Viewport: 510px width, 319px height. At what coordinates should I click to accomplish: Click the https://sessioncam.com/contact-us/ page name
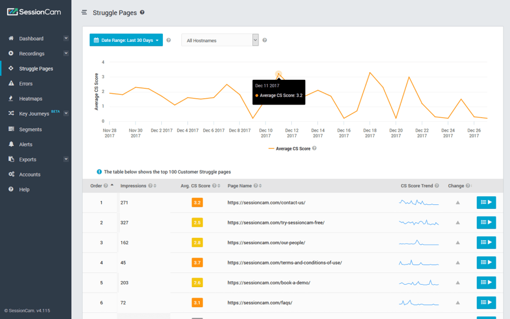266,202
